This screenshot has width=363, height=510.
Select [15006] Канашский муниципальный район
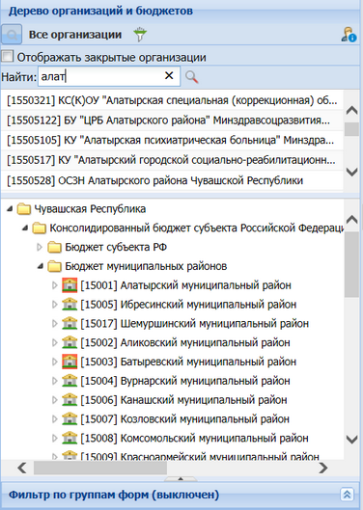183,400
